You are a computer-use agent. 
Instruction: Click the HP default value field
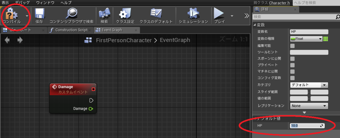click(x=307, y=125)
